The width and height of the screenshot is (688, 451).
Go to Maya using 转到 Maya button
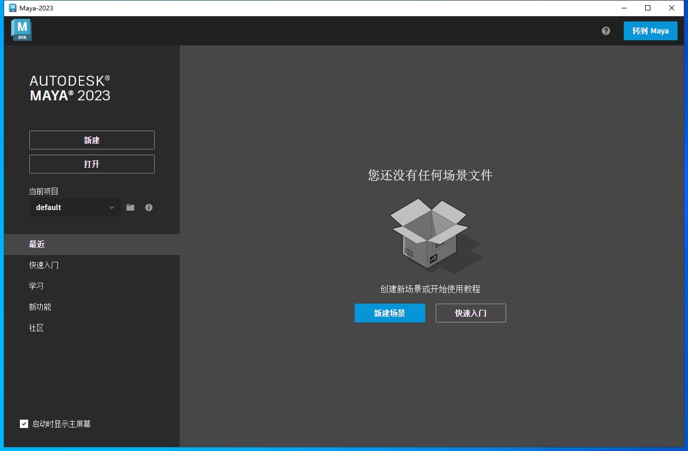pyautogui.click(x=650, y=31)
